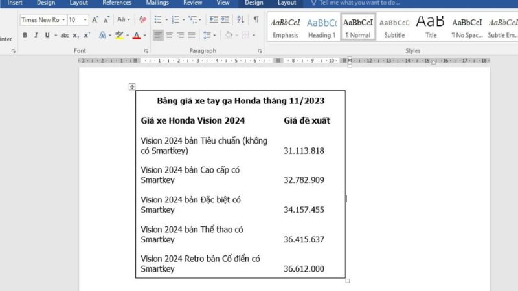Sort the selected text
Screen dimensions: 518x291
coord(241,19)
